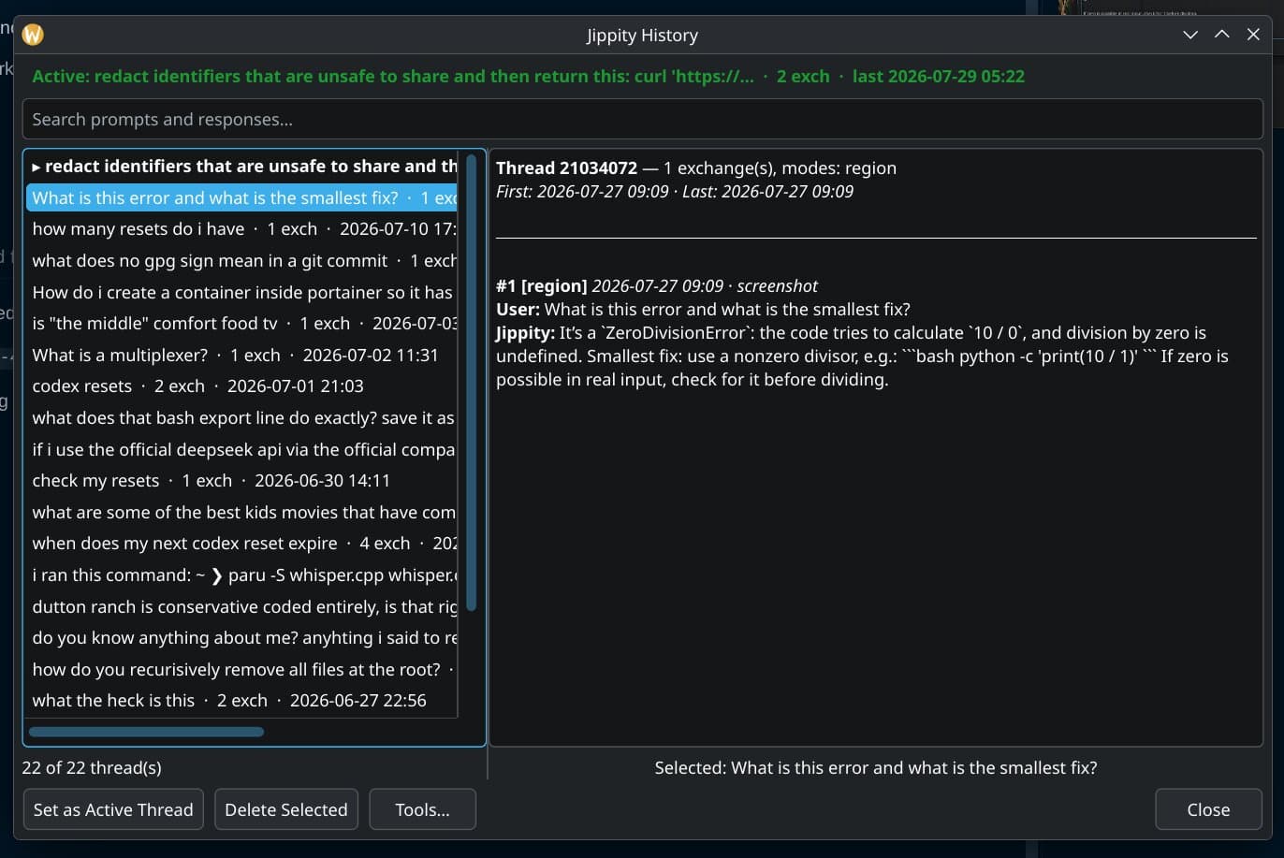Viewport: 1284px width, 858px height.
Task: Click the 'Thread 21034072' heading text
Action: pos(566,168)
